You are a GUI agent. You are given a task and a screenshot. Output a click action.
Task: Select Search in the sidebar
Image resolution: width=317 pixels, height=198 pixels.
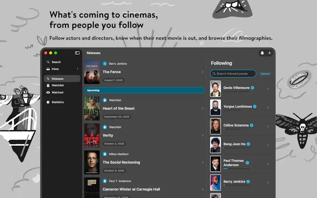(x=62, y=62)
